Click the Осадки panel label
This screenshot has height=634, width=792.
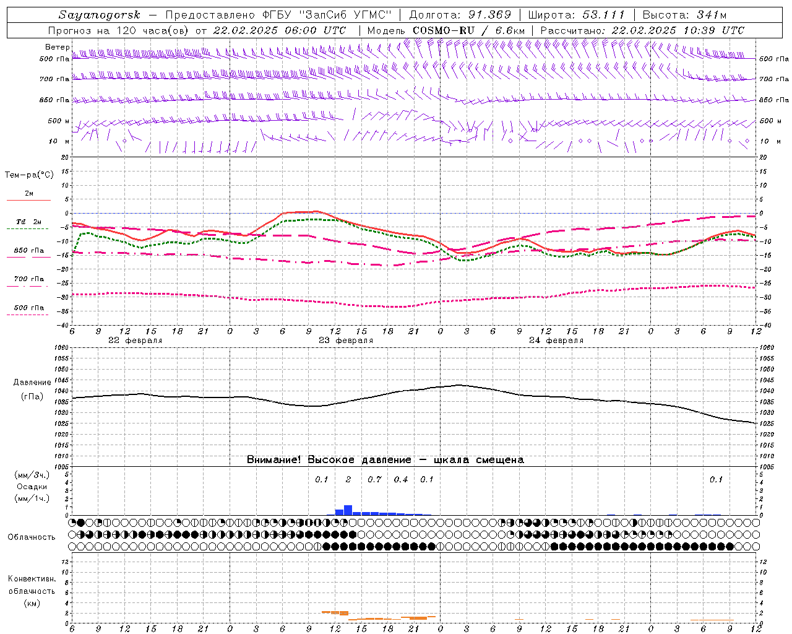point(32,487)
